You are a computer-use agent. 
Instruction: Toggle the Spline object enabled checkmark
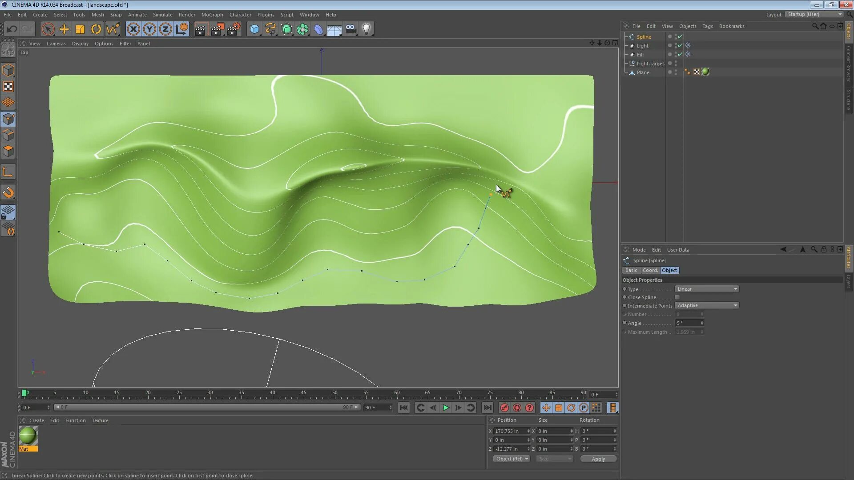coord(680,37)
